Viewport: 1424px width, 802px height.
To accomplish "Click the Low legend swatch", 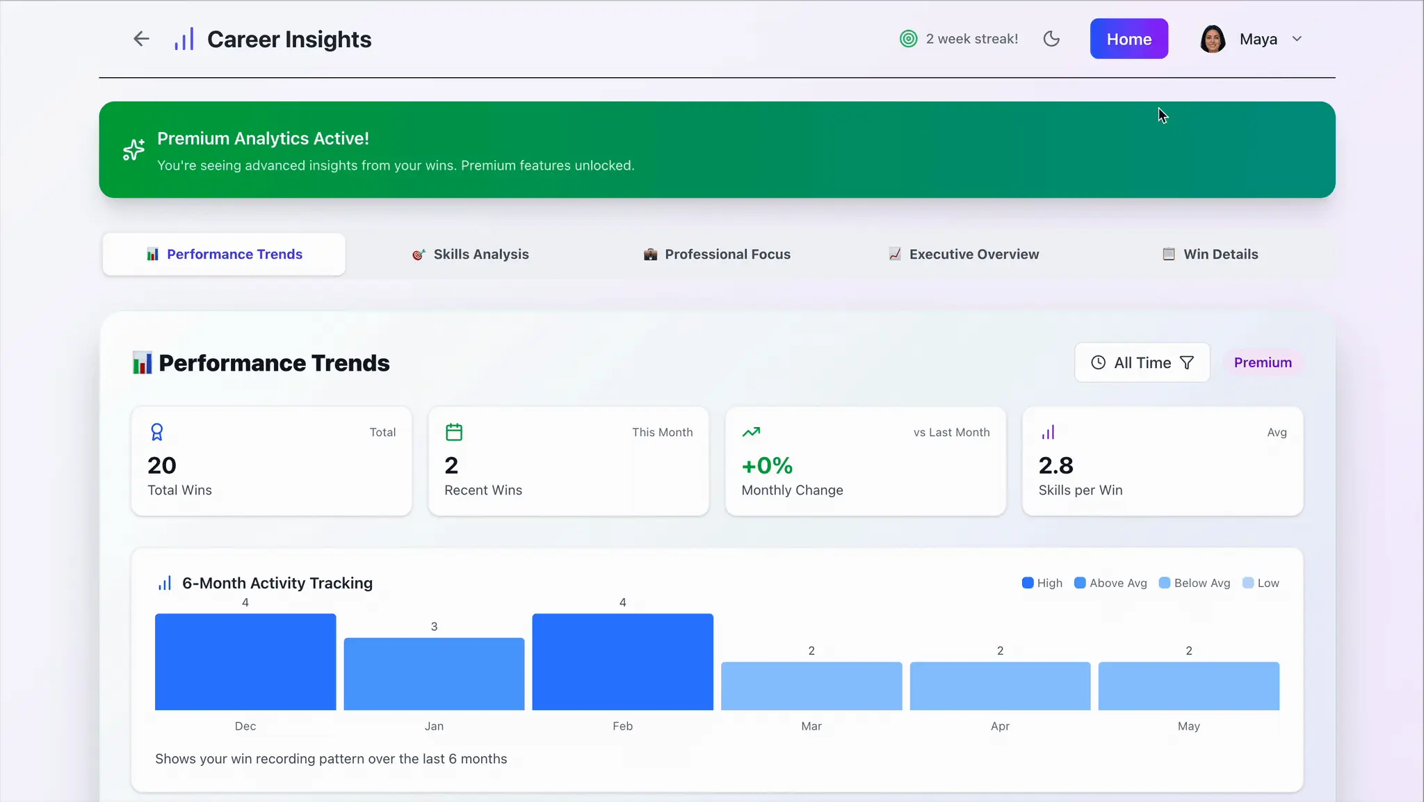I will (1248, 583).
